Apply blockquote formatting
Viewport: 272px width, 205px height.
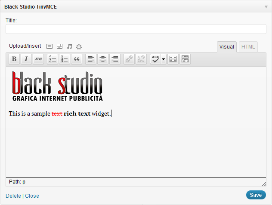(77, 59)
